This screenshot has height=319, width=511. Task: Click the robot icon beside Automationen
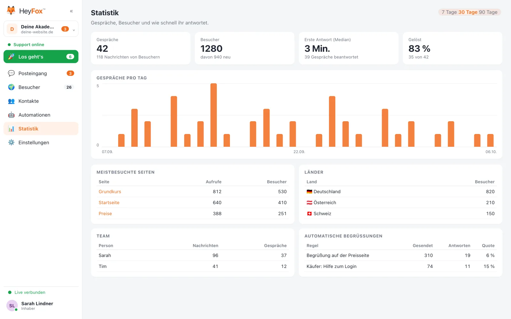tap(11, 115)
